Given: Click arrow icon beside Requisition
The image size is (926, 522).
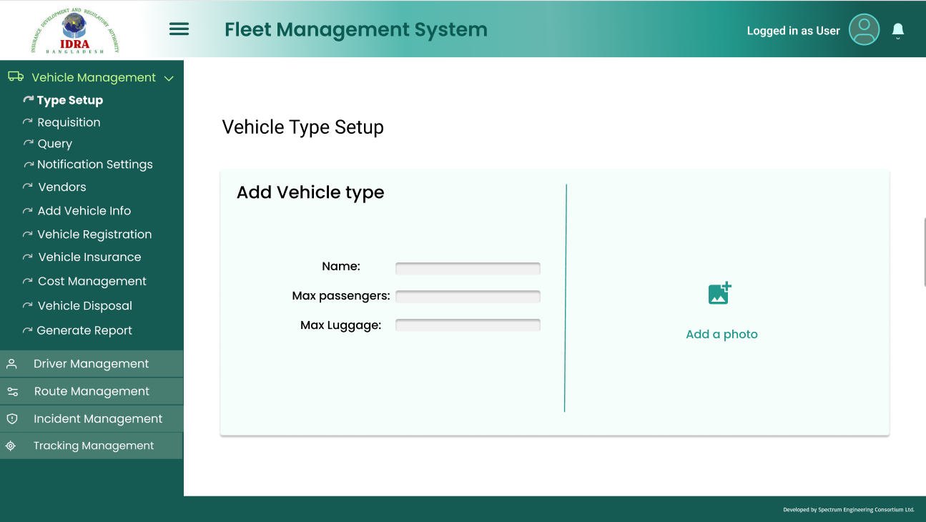Looking at the screenshot, I should [28, 122].
